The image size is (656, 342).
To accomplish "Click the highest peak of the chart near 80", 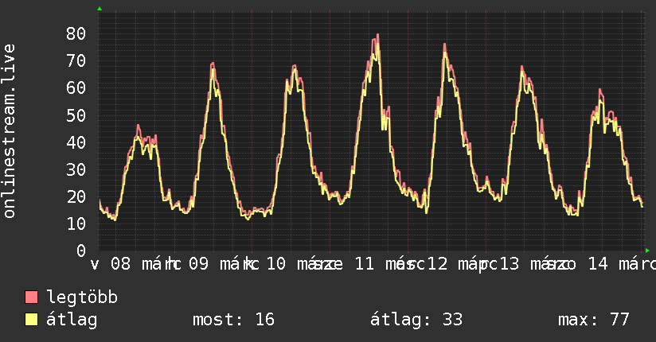I will 378,35.
